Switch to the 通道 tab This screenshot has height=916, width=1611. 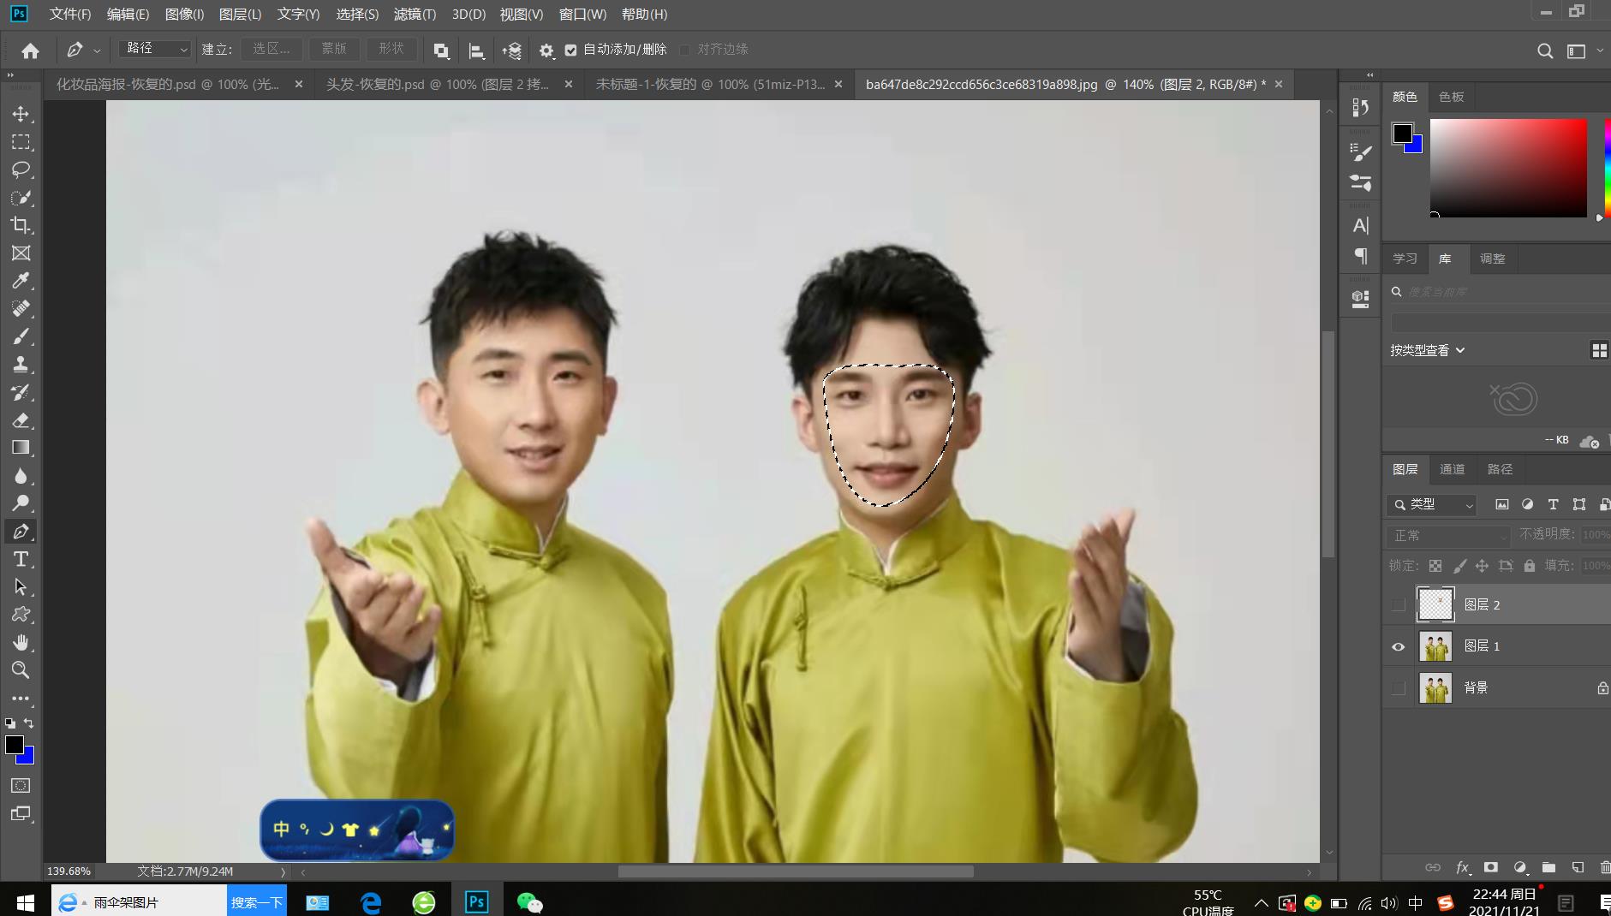pos(1452,469)
